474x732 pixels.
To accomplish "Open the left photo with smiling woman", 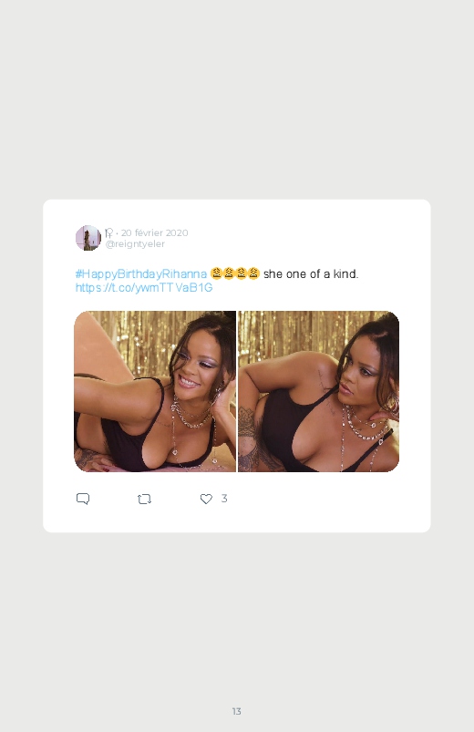I will 155,392.
